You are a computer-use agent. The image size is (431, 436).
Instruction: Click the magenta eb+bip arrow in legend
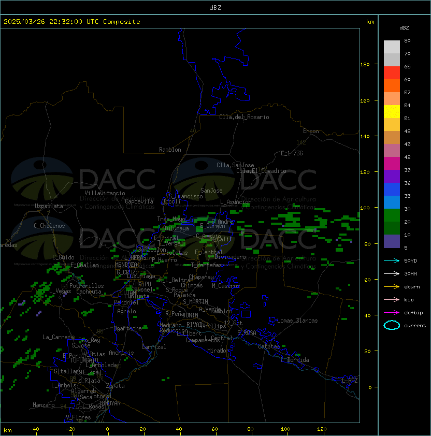pyautogui.click(x=392, y=313)
